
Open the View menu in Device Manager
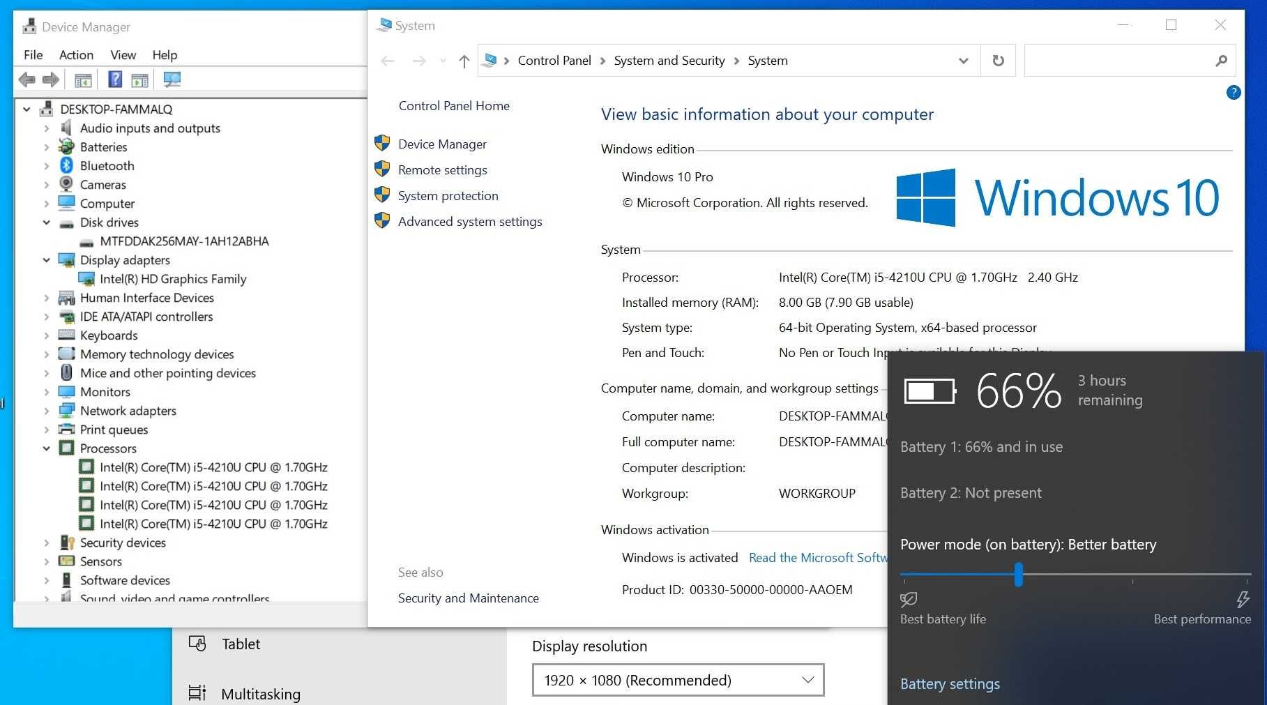click(123, 54)
